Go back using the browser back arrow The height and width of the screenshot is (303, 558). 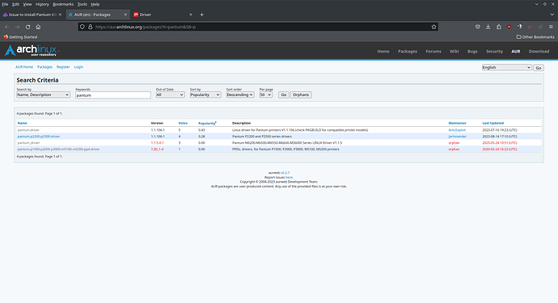click(6, 27)
